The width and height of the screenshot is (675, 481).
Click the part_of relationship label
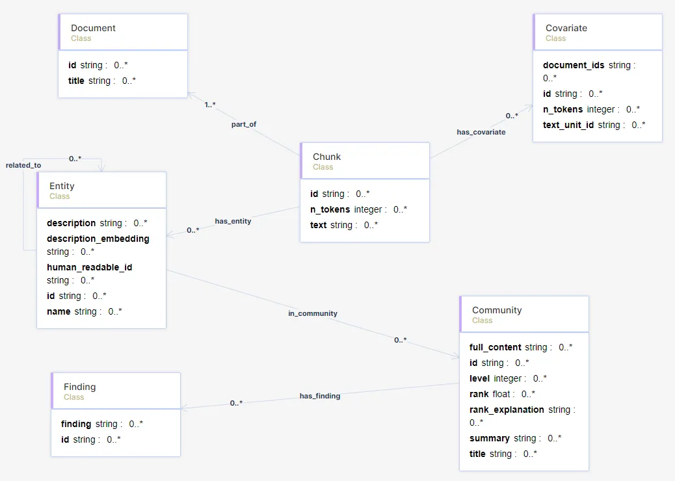coord(244,124)
